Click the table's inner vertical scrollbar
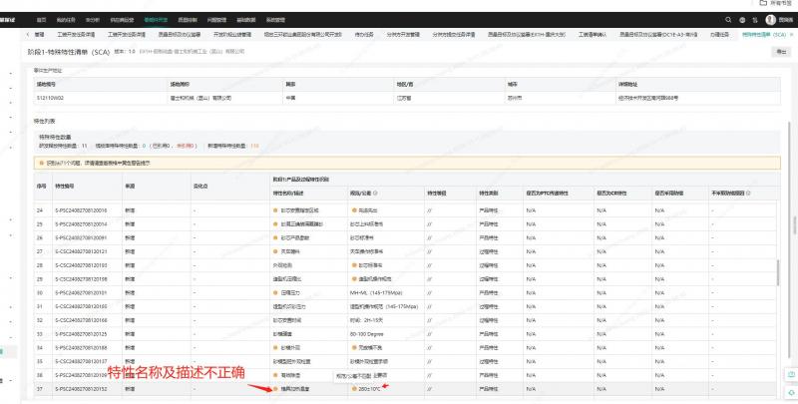This screenshot has height=404, width=798. [777, 272]
